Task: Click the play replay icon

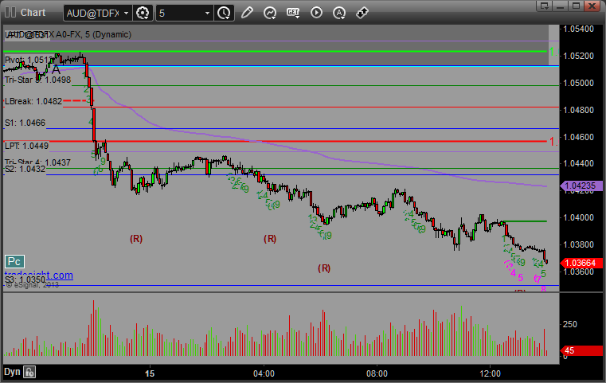Action: pos(316,13)
